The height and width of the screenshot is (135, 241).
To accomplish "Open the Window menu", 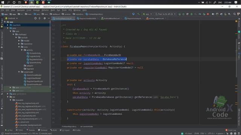I will coord(77,10).
